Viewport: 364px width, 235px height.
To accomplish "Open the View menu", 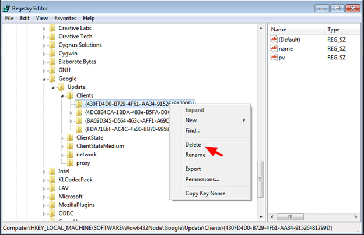I will [42, 18].
